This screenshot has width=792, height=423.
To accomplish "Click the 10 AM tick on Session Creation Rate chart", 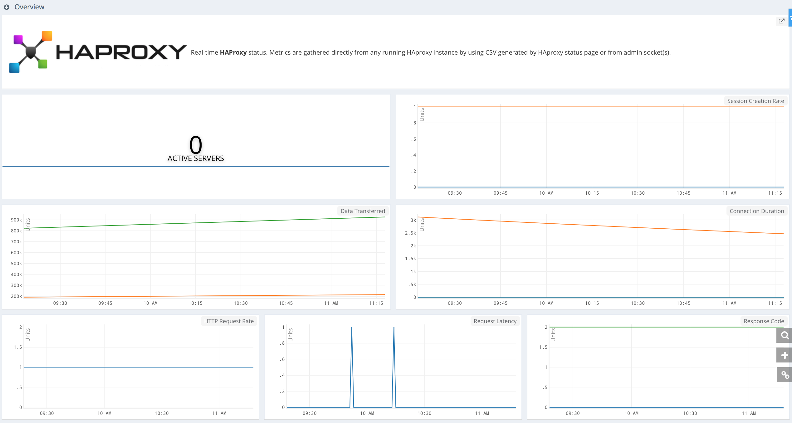I will [546, 193].
